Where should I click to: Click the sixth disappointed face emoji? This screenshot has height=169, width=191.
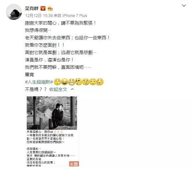93,82
